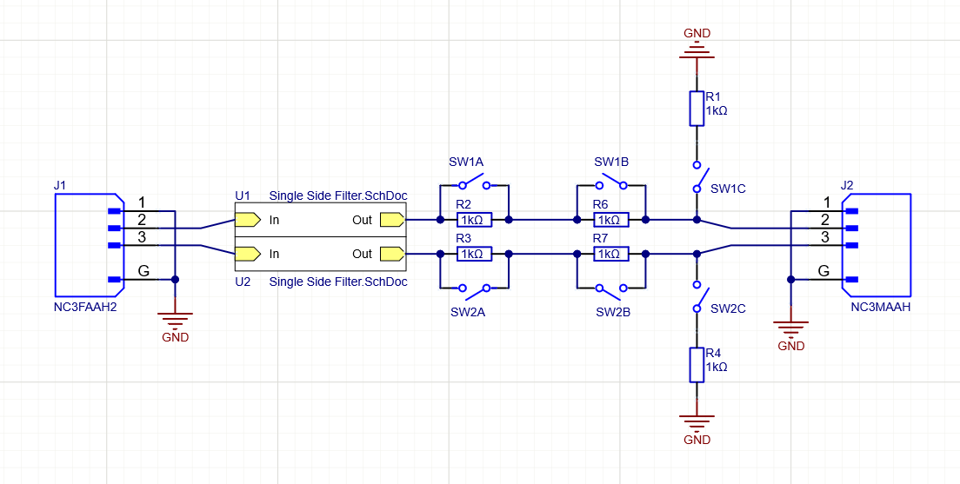Select switch SW1B above R6
Screen dimensions: 960x484
pyautogui.click(x=610, y=183)
